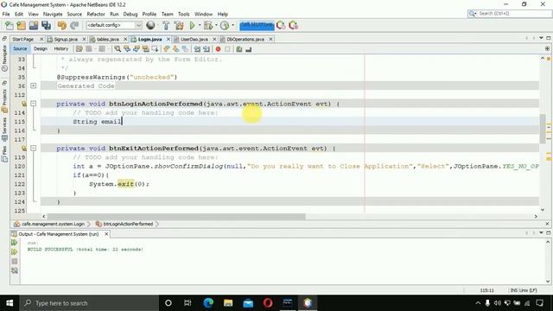Viewport: 553px width, 311px height.
Task: Click the Undo arrow icon
Action: tap(62, 25)
